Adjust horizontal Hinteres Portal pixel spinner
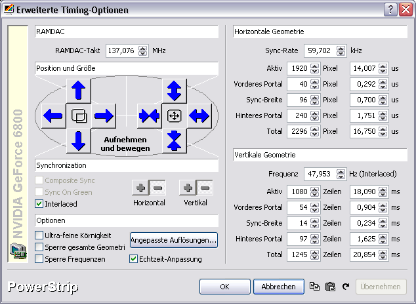Screen dimensions: 416x305 (x=315, y=115)
